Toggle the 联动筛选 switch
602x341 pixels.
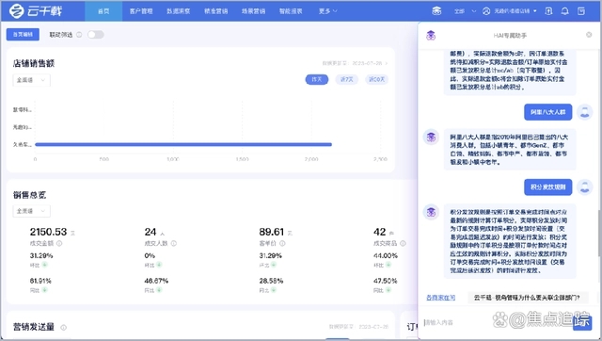pyautogui.click(x=95, y=35)
